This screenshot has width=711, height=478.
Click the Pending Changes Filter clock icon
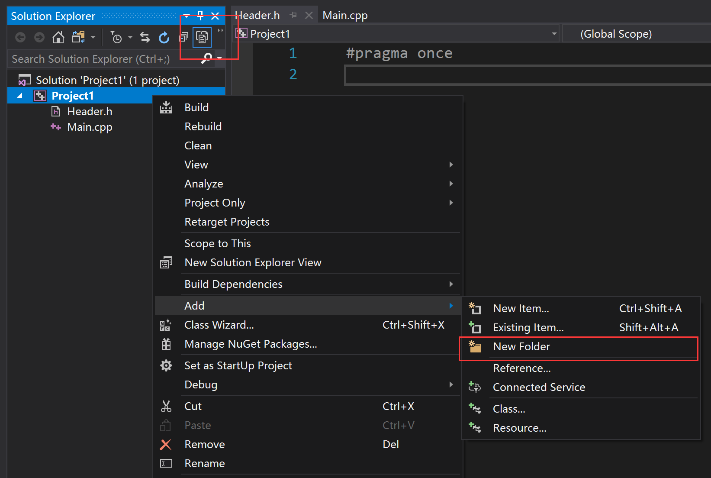pos(116,38)
